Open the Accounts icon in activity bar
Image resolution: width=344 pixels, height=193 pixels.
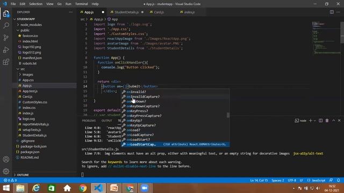6,159
